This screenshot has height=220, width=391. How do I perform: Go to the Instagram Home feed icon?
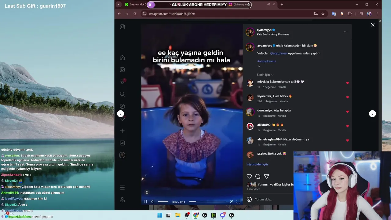coord(122,58)
